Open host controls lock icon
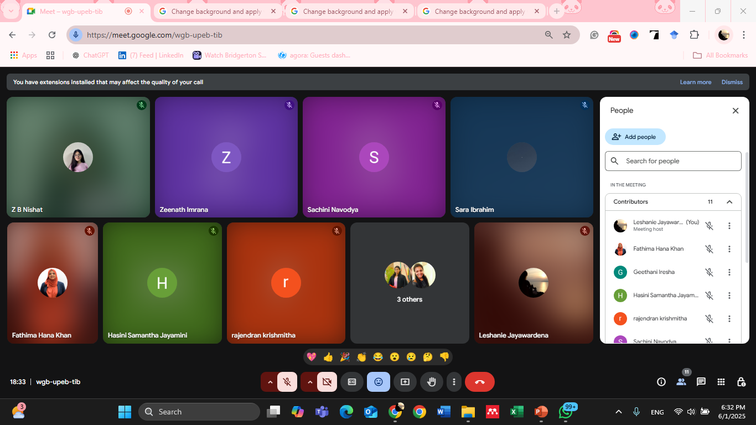This screenshot has width=756, height=425. [x=741, y=382]
